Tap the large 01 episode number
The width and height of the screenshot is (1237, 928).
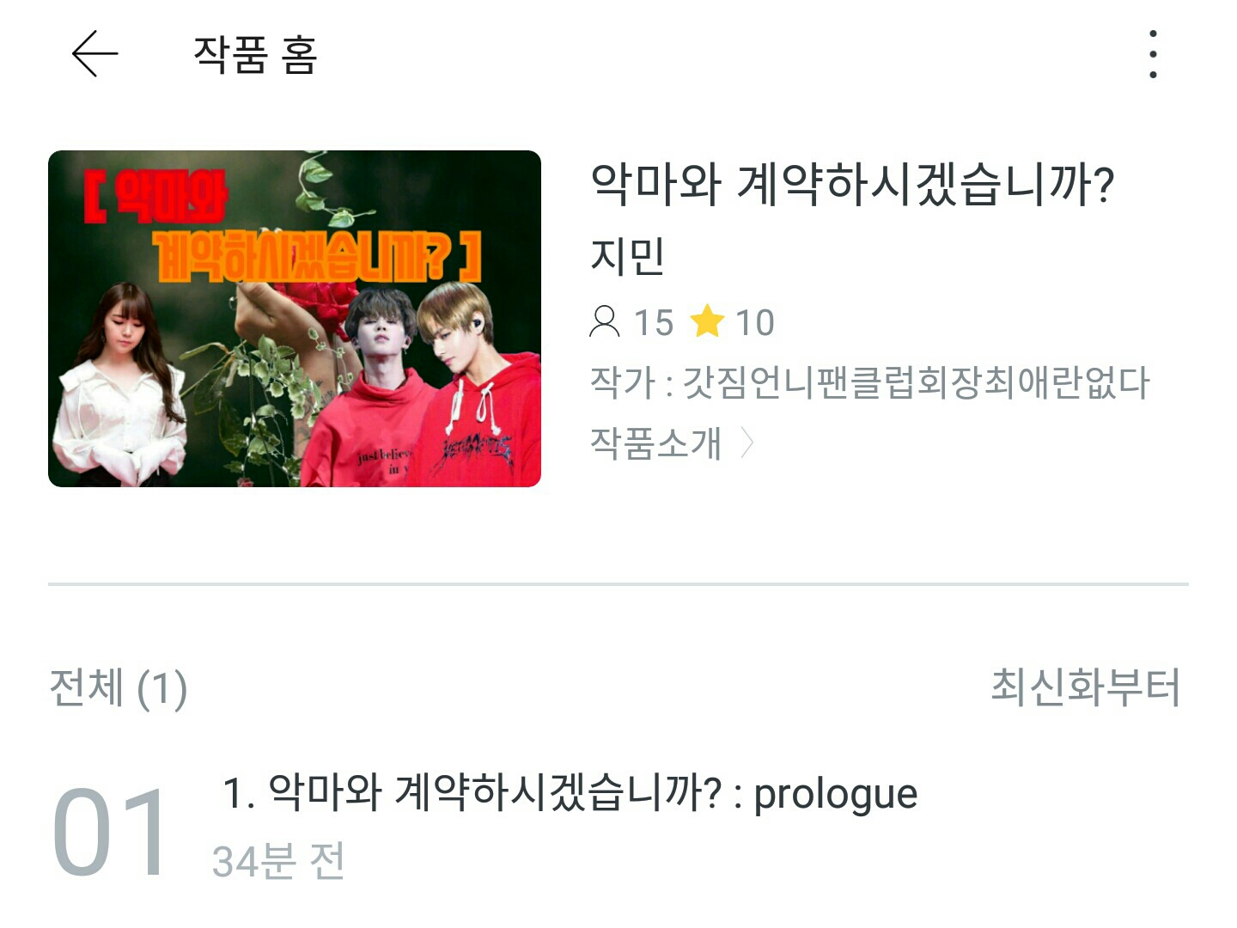coord(109,833)
